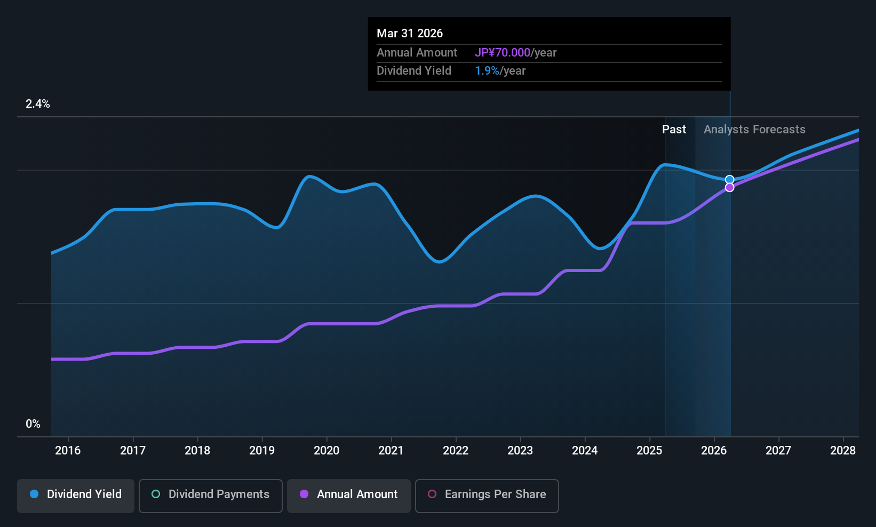Click the Past region label

[x=674, y=129]
